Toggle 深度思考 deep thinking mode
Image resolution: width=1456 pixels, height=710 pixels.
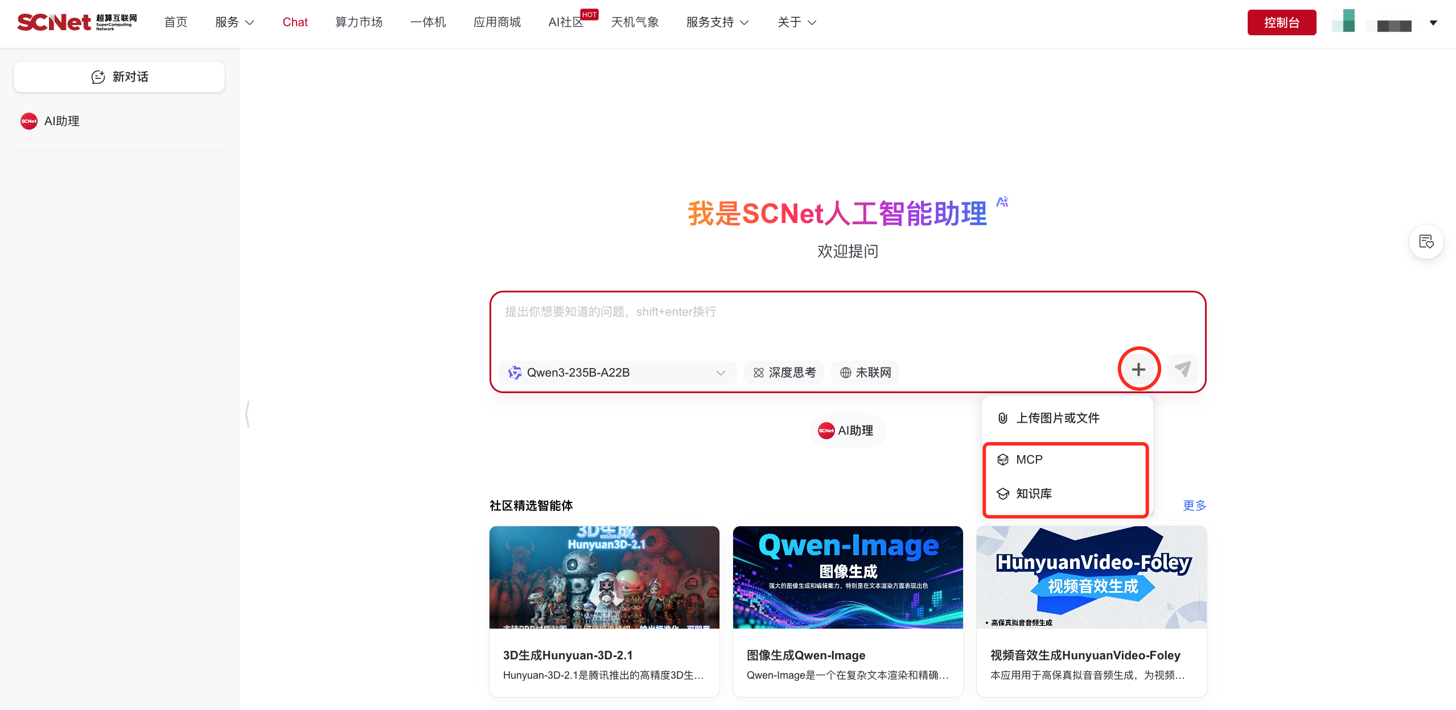pos(784,373)
